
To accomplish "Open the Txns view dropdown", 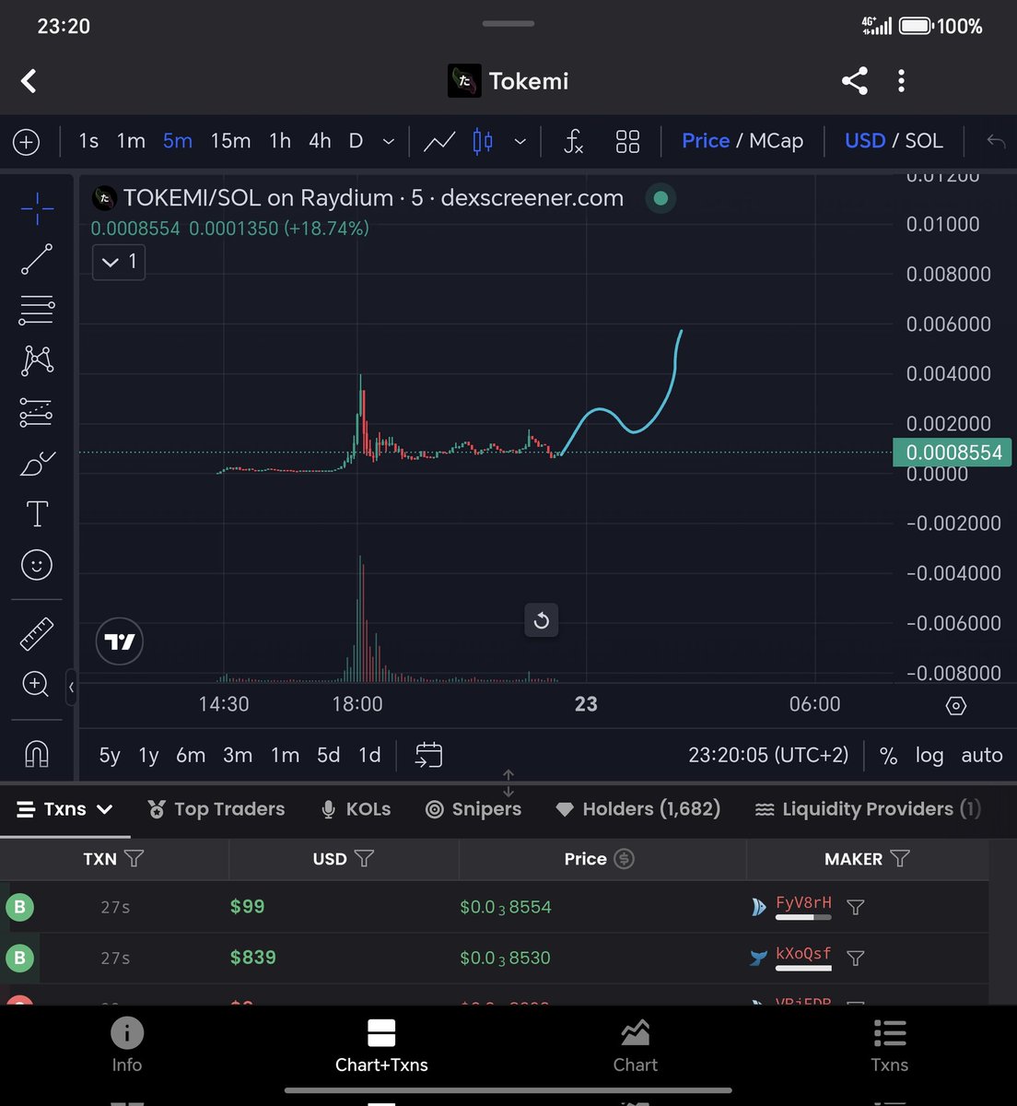I will [64, 809].
